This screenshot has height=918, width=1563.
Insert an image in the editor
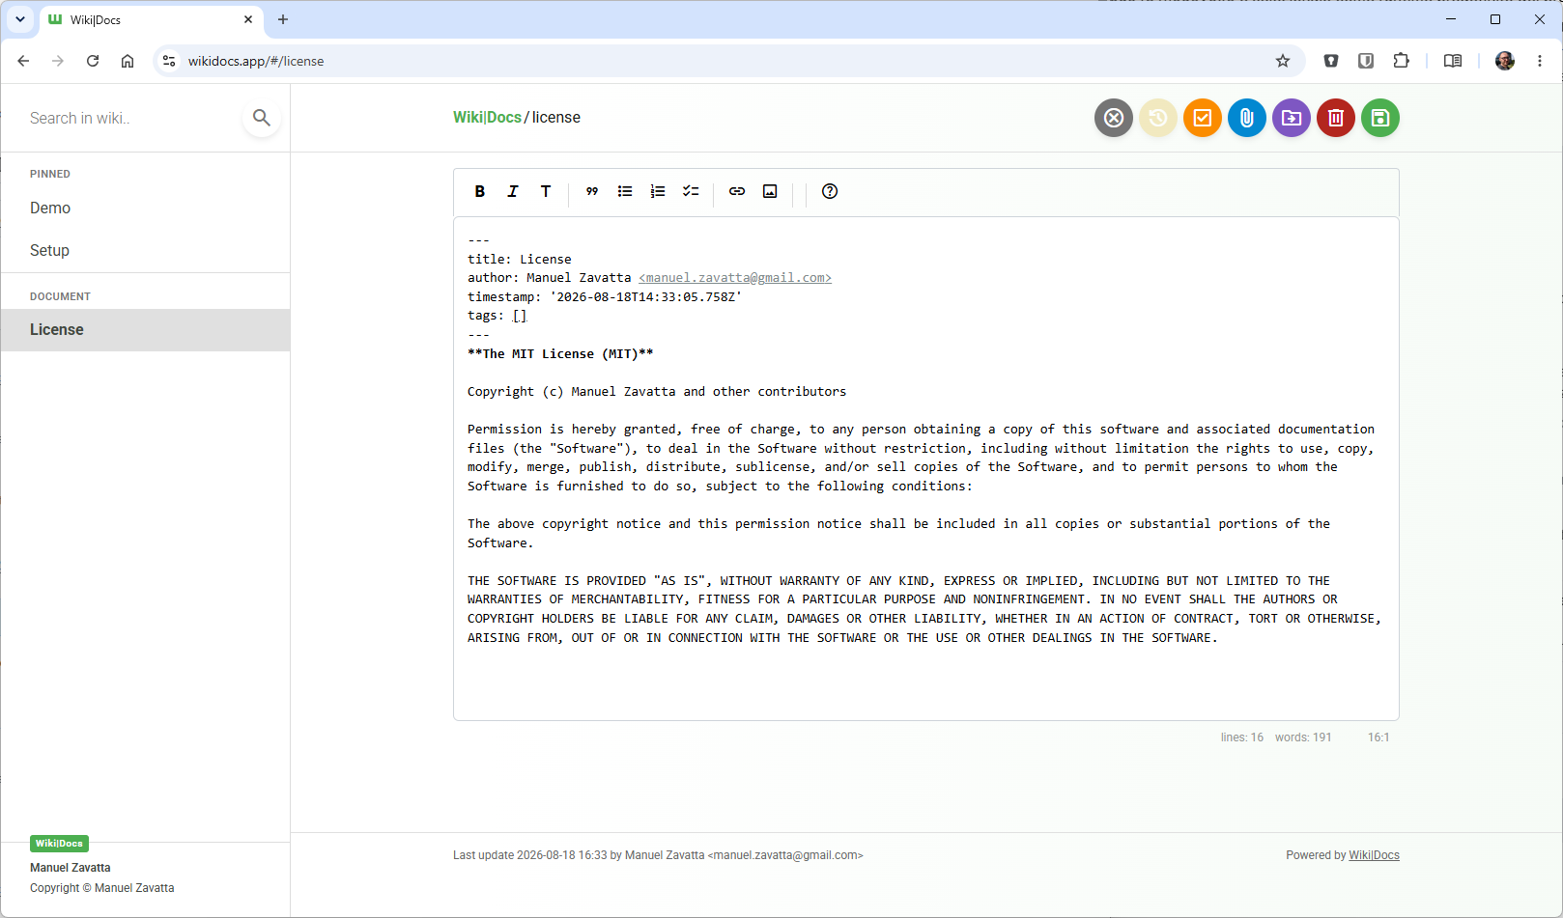coord(770,191)
